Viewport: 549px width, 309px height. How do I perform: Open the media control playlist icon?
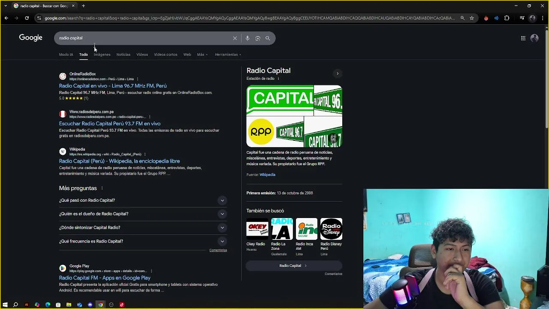point(522,18)
